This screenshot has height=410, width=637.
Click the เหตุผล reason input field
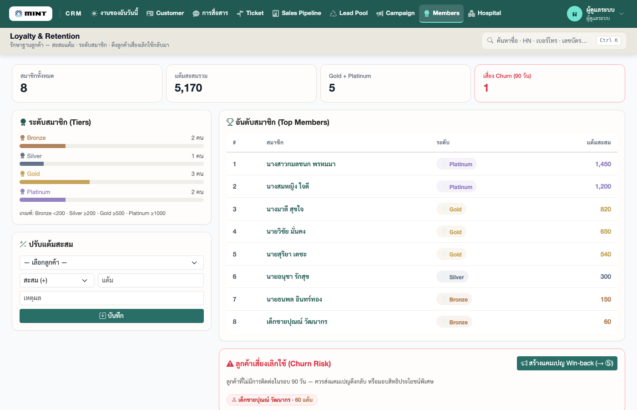111,298
